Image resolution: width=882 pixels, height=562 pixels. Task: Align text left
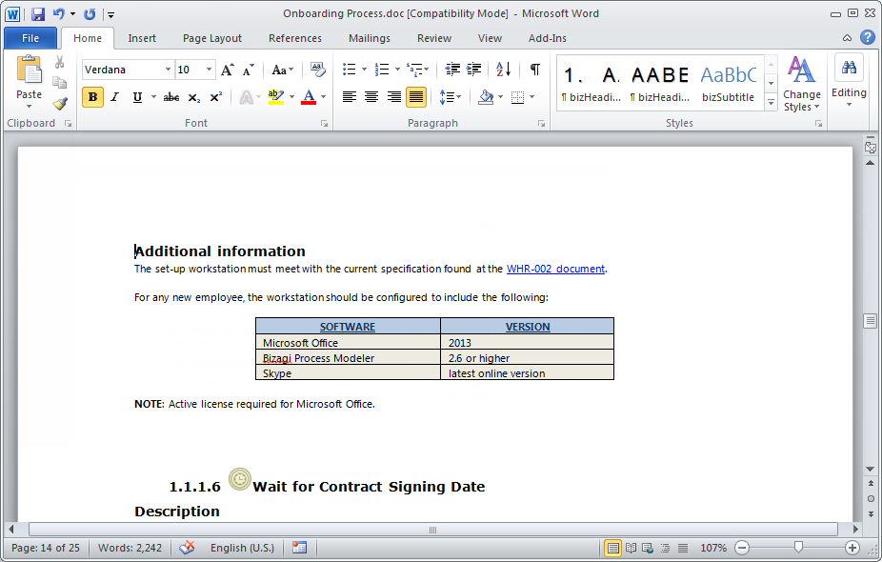click(x=350, y=97)
